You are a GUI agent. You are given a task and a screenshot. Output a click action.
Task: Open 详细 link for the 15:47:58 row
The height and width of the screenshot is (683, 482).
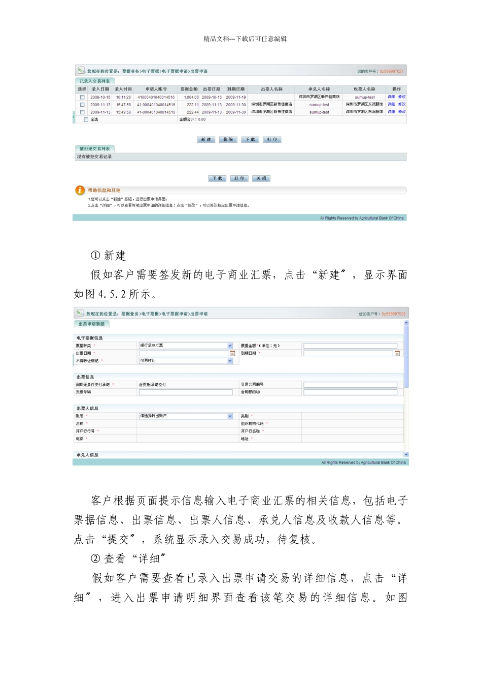pos(391,104)
